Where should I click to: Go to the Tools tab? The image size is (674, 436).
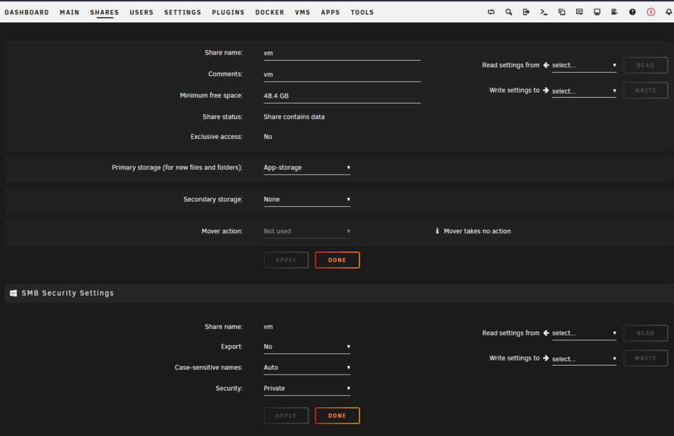tap(362, 13)
